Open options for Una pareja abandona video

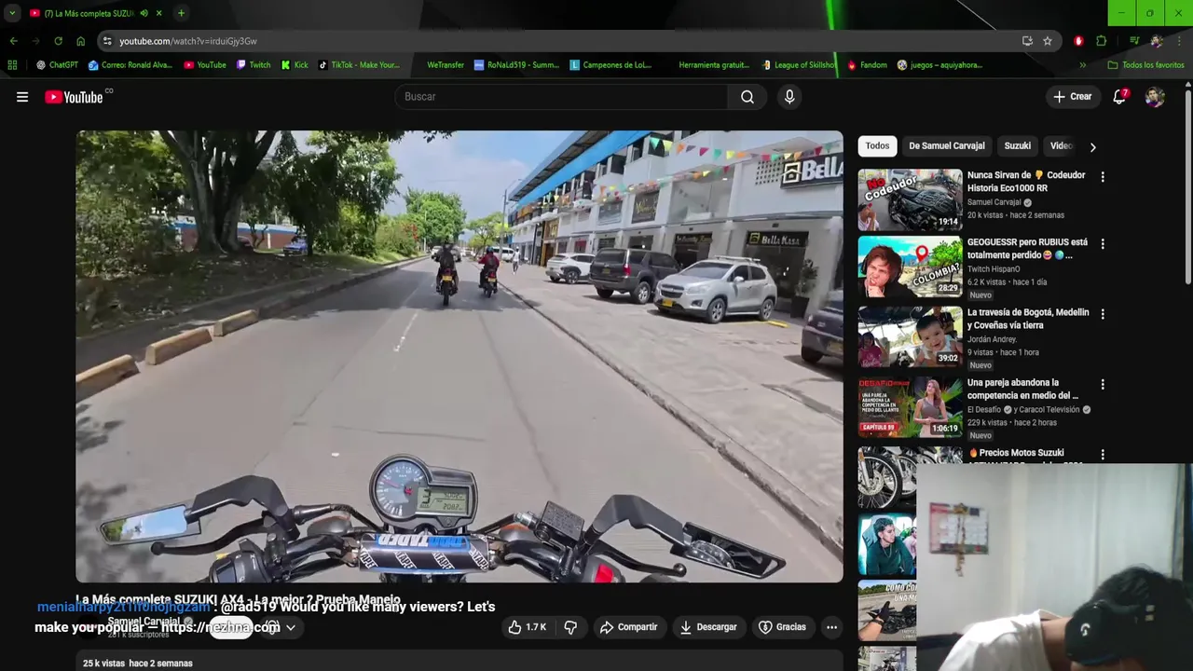pos(1103,384)
